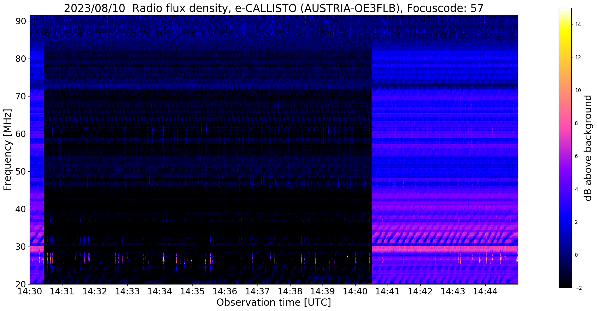Click the colorbar -2 dB bottom label
597x311 pixels.
578,288
